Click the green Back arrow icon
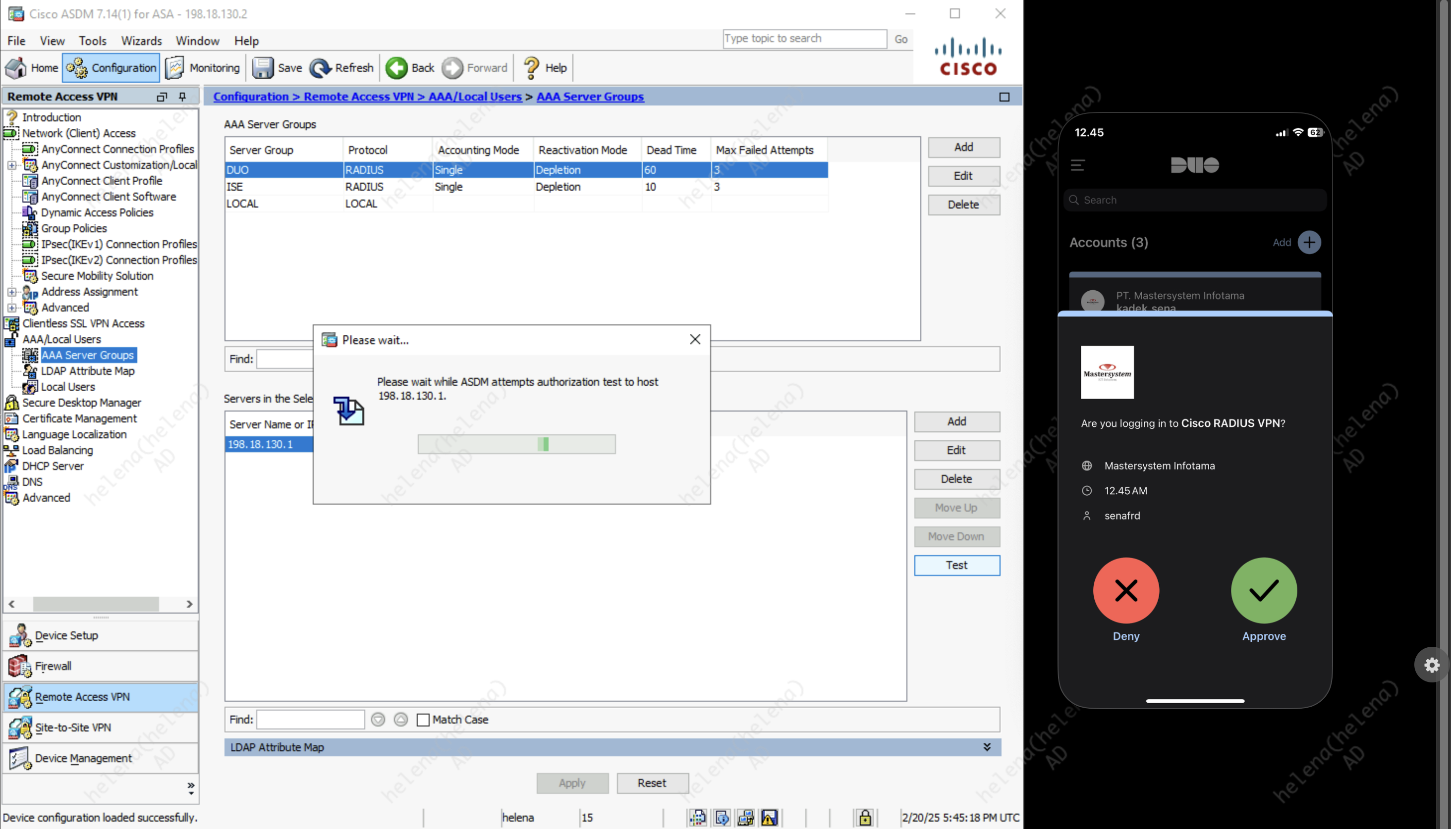 coord(397,68)
